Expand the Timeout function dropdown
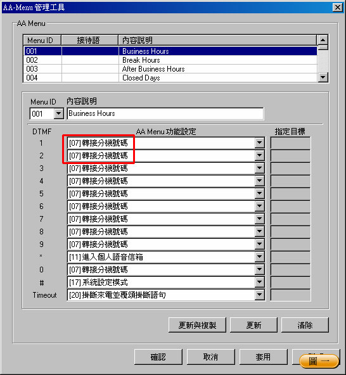This screenshot has height=375, width=346. tap(260, 295)
